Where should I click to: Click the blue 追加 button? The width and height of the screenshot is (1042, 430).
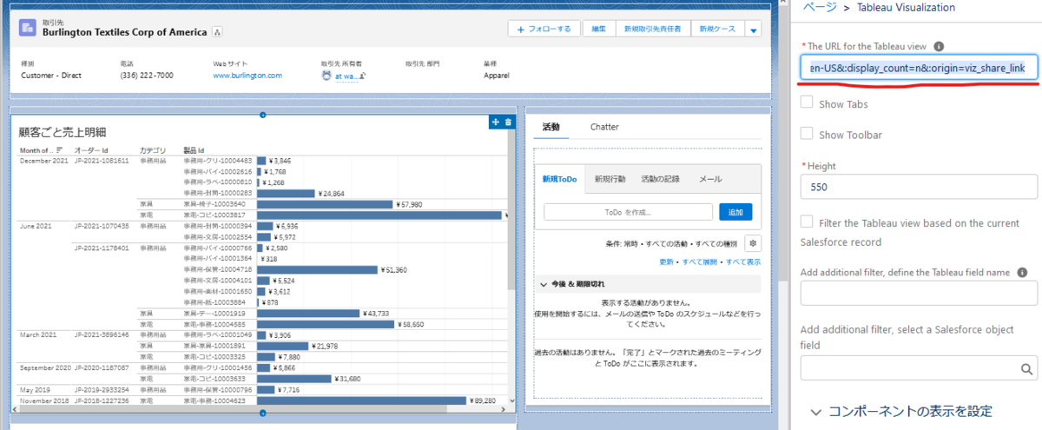tap(735, 212)
